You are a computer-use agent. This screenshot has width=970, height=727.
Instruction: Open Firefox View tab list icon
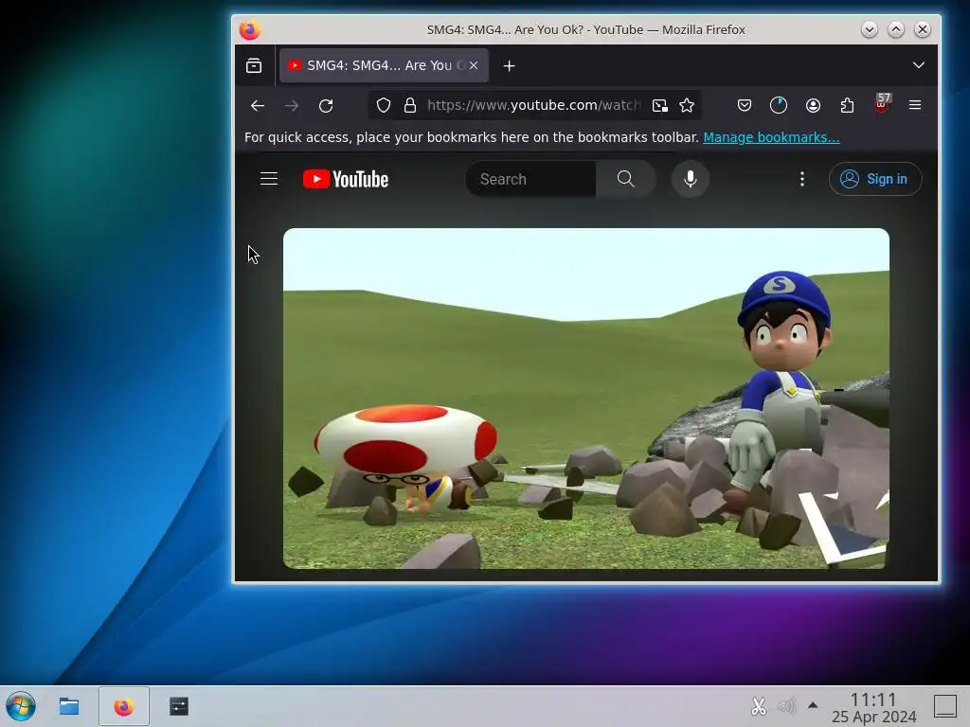point(254,65)
